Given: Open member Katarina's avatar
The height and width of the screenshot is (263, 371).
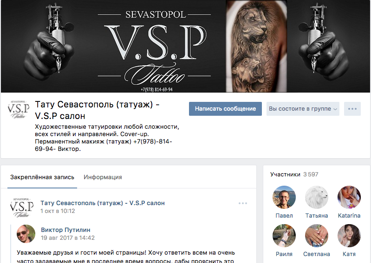Looking at the screenshot, I should (x=349, y=197).
